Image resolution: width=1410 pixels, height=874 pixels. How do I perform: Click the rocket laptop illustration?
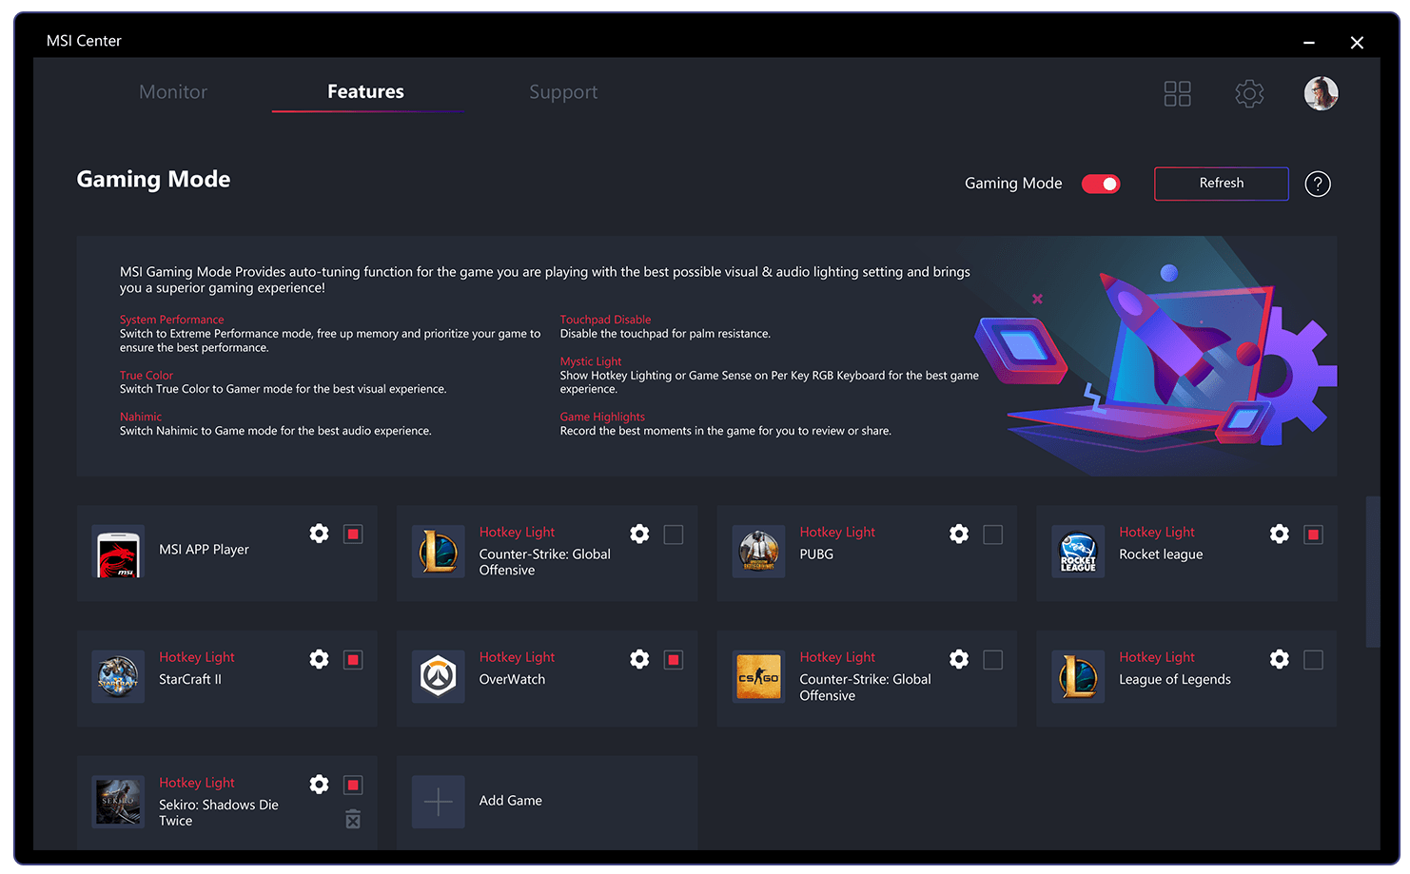[1156, 357]
